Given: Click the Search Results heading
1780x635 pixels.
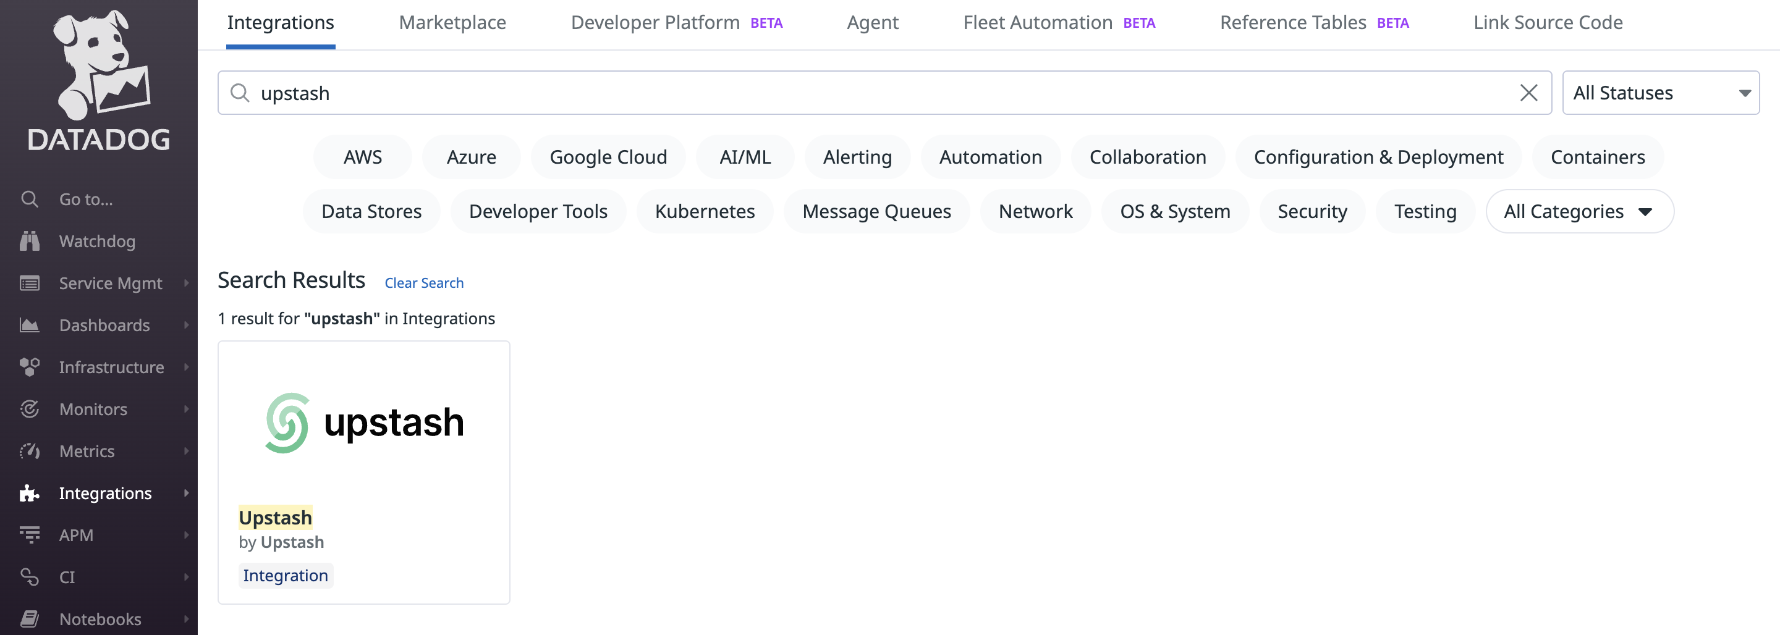Looking at the screenshot, I should (x=291, y=280).
